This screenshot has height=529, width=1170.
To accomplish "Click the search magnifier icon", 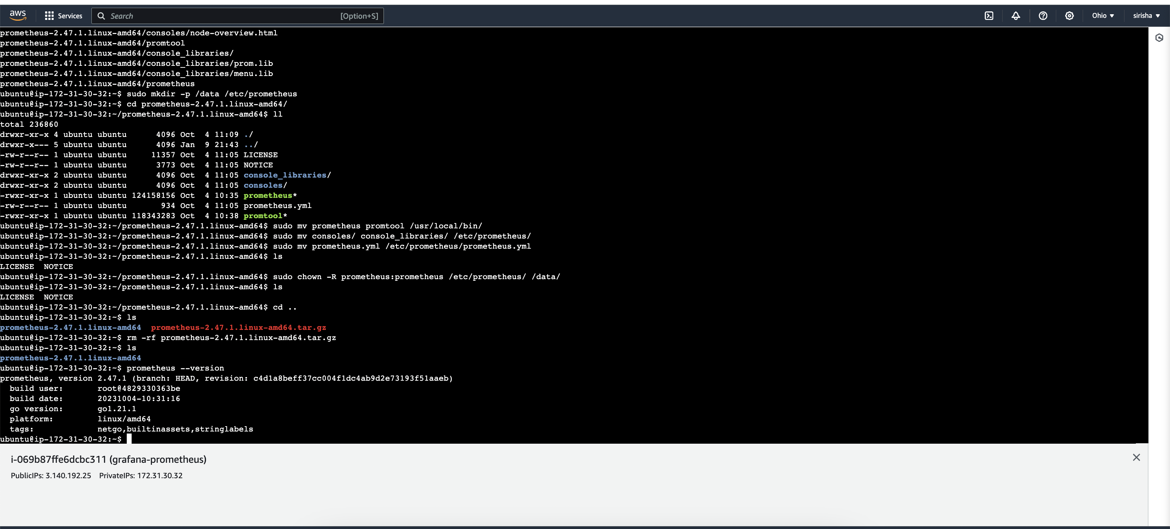I will [101, 16].
